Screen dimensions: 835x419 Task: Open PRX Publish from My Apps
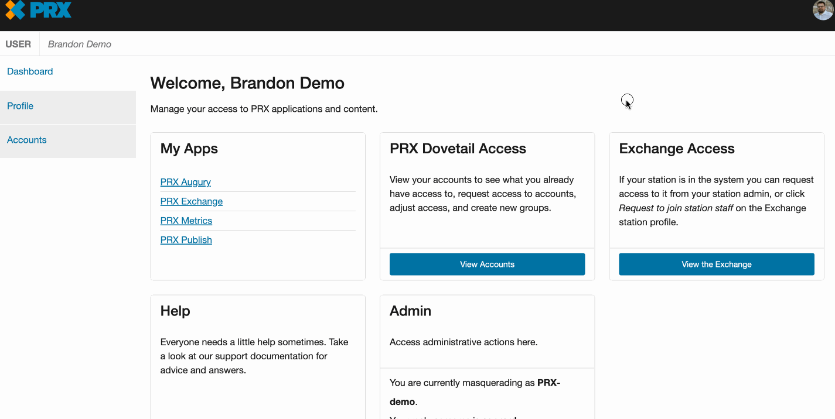(x=186, y=240)
